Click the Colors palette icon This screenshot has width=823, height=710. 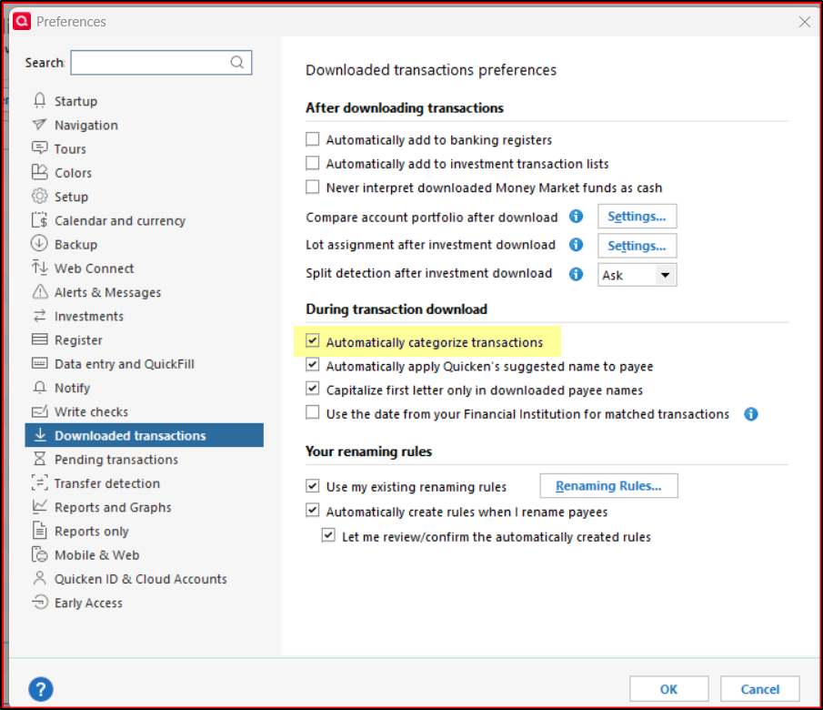click(39, 172)
